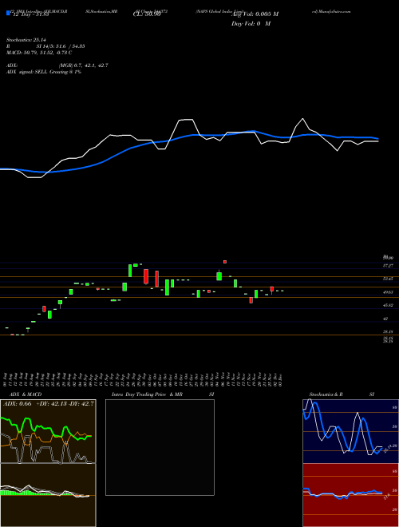Click the 'Stochastics & RSI' panel title
This screenshot has width=399, height=527.
[x=342, y=394]
